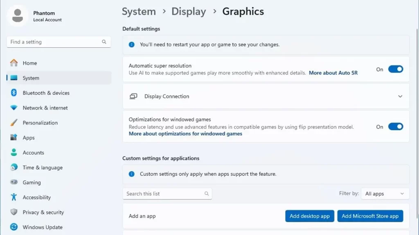Expand the Display Connection section

(400, 96)
